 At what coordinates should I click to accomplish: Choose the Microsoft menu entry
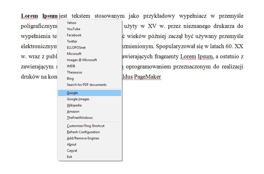(90, 54)
